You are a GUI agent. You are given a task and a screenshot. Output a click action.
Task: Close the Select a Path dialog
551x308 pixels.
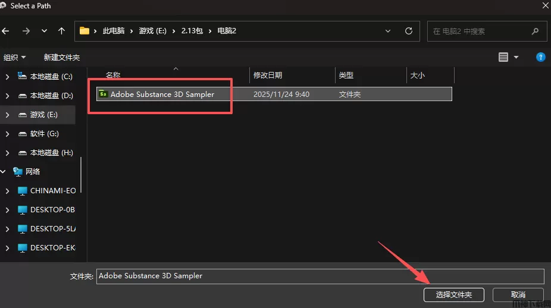546,5
